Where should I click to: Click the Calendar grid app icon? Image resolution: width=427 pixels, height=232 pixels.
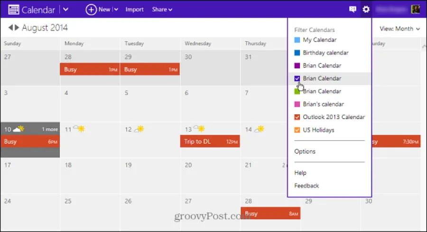click(x=14, y=9)
